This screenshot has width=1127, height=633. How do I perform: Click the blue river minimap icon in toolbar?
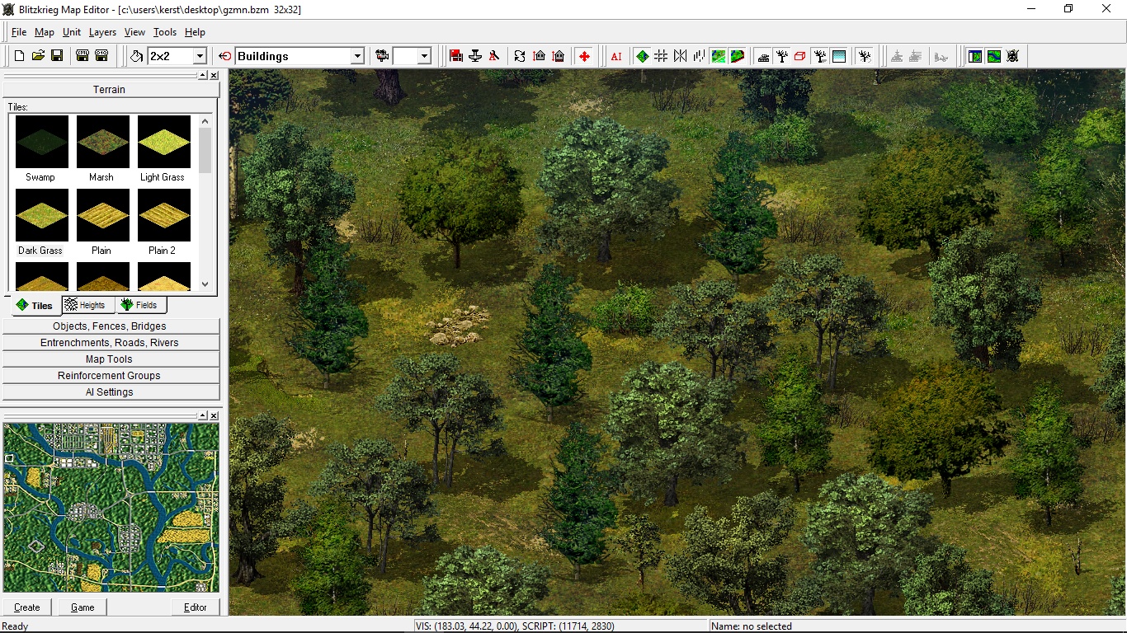[x=994, y=56]
